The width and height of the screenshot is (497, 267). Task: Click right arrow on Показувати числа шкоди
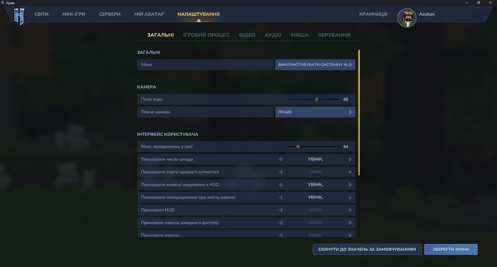[x=350, y=159]
